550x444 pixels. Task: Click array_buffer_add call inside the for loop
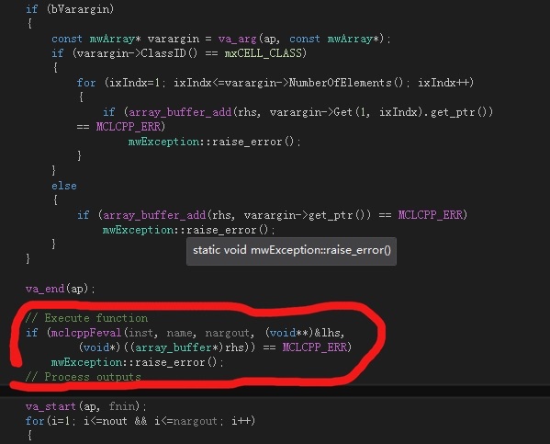[180, 112]
